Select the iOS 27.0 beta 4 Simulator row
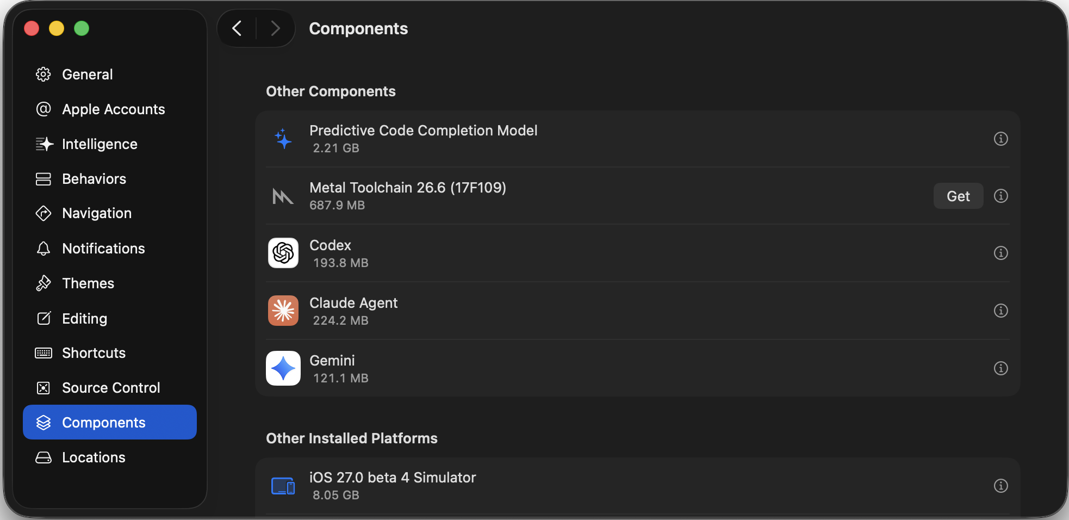This screenshot has width=1069, height=520. click(x=637, y=486)
